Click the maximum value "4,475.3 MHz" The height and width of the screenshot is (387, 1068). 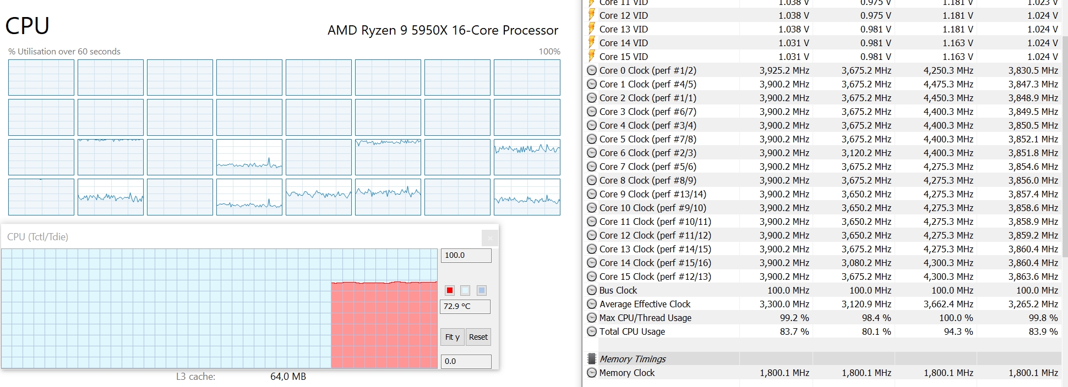click(x=948, y=84)
